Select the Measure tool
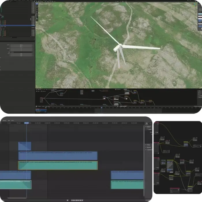The width and height of the screenshot is (202, 202). [37, 18]
